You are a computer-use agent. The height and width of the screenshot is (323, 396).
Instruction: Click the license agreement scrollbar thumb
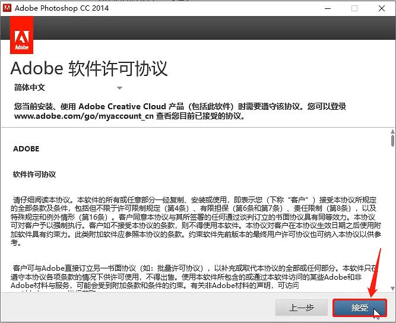[392, 140]
